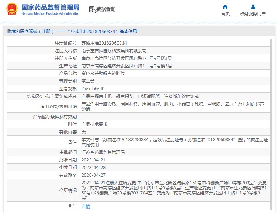Click the 数据查询 magnifier document icon
Screen dimensions: 277x213
(92, 9)
